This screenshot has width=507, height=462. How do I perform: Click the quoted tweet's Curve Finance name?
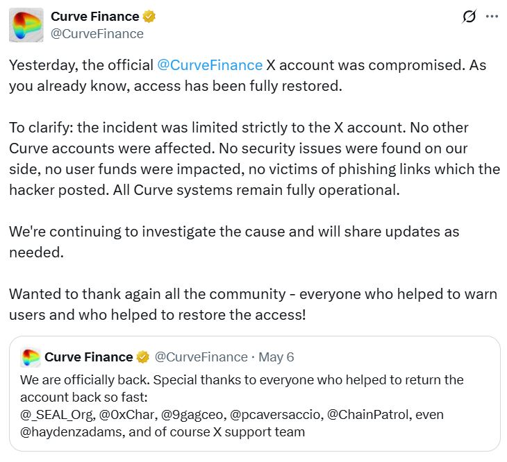click(x=88, y=357)
